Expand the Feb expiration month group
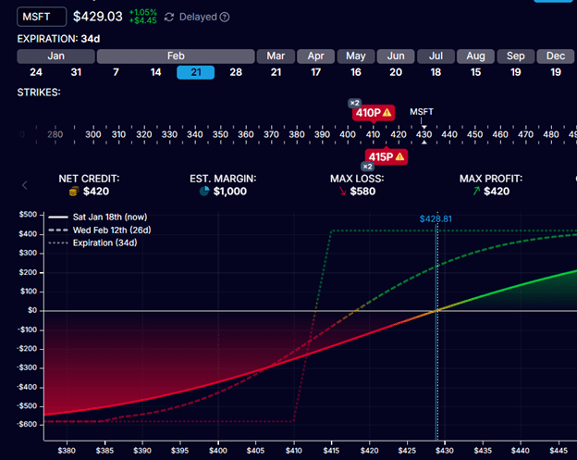The width and height of the screenshot is (577, 460). pyautogui.click(x=177, y=56)
